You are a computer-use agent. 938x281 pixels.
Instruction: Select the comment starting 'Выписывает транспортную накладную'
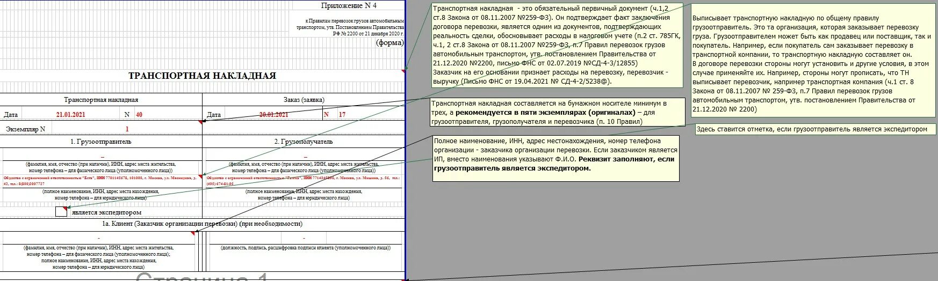click(813, 61)
